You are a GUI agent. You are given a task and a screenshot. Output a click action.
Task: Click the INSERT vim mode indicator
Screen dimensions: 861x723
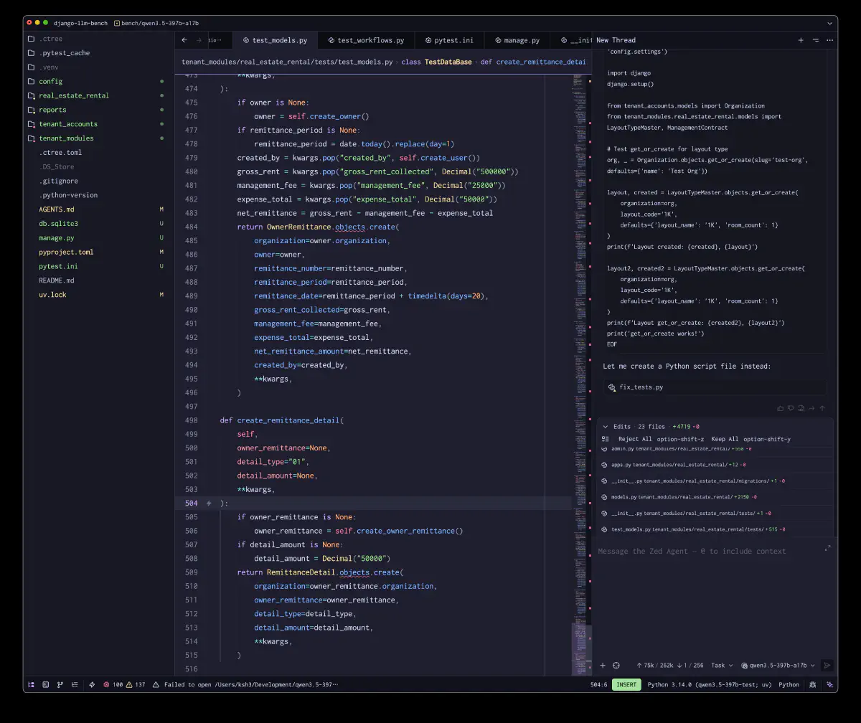pyautogui.click(x=626, y=684)
